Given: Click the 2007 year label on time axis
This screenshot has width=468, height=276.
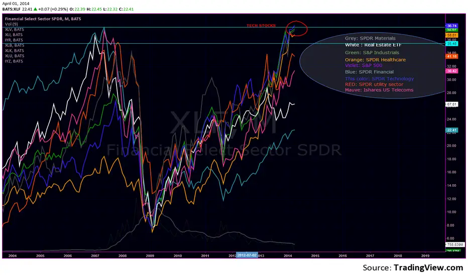Looking at the screenshot, I should click(x=95, y=256).
